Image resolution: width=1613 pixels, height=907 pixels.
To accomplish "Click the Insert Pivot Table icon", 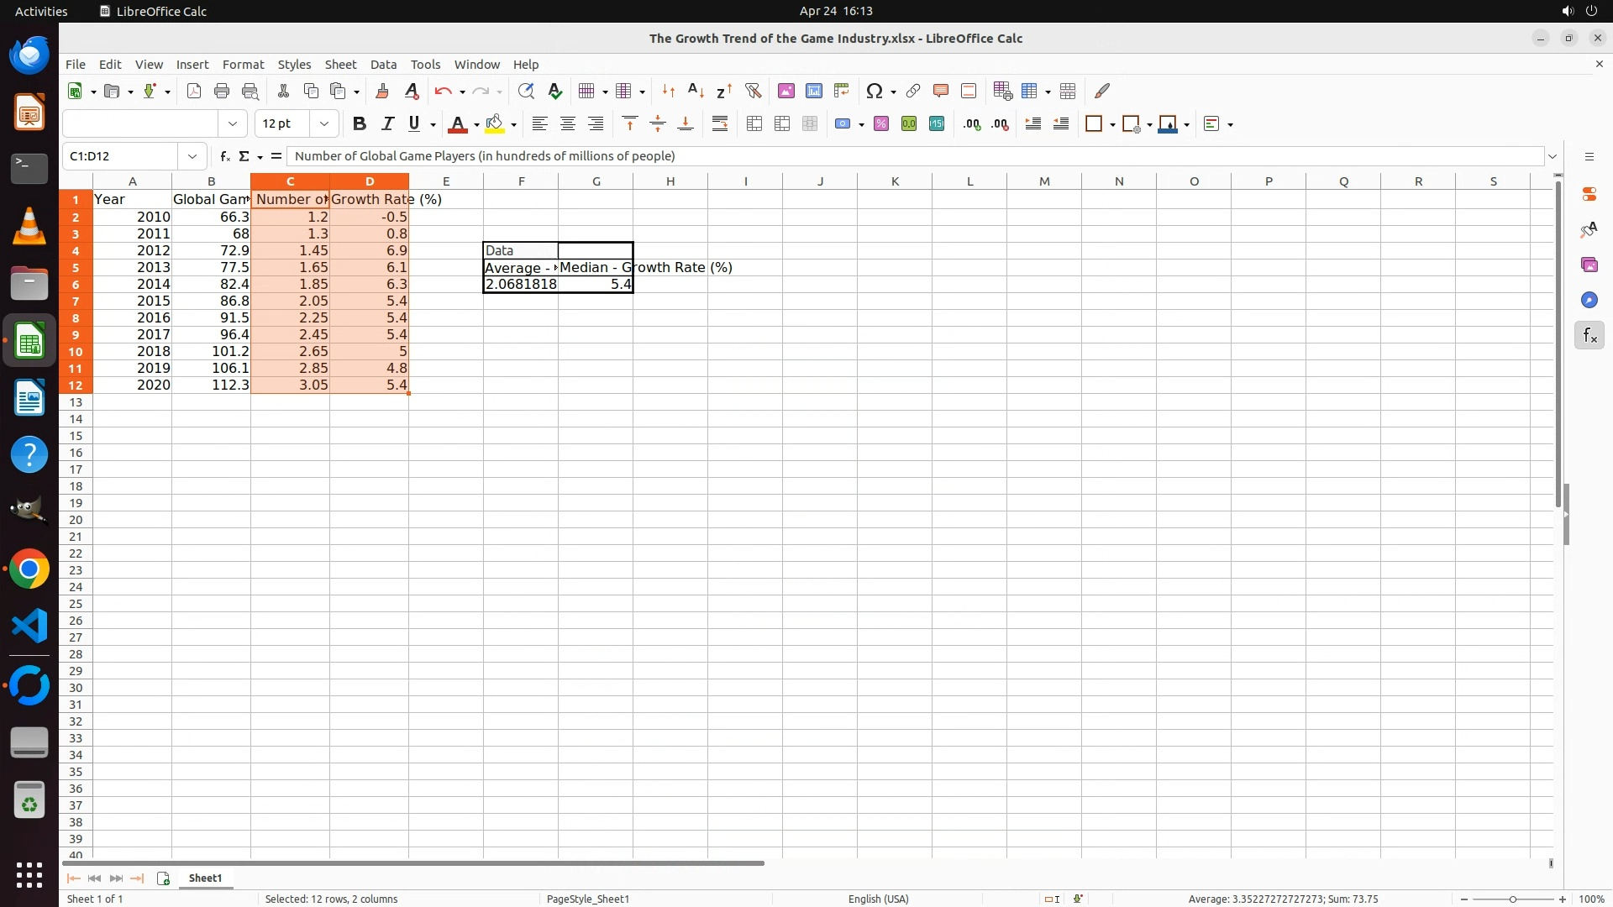I will coord(841,91).
